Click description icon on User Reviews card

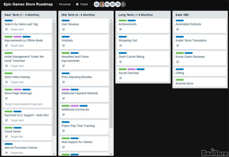(x=63, y=29)
